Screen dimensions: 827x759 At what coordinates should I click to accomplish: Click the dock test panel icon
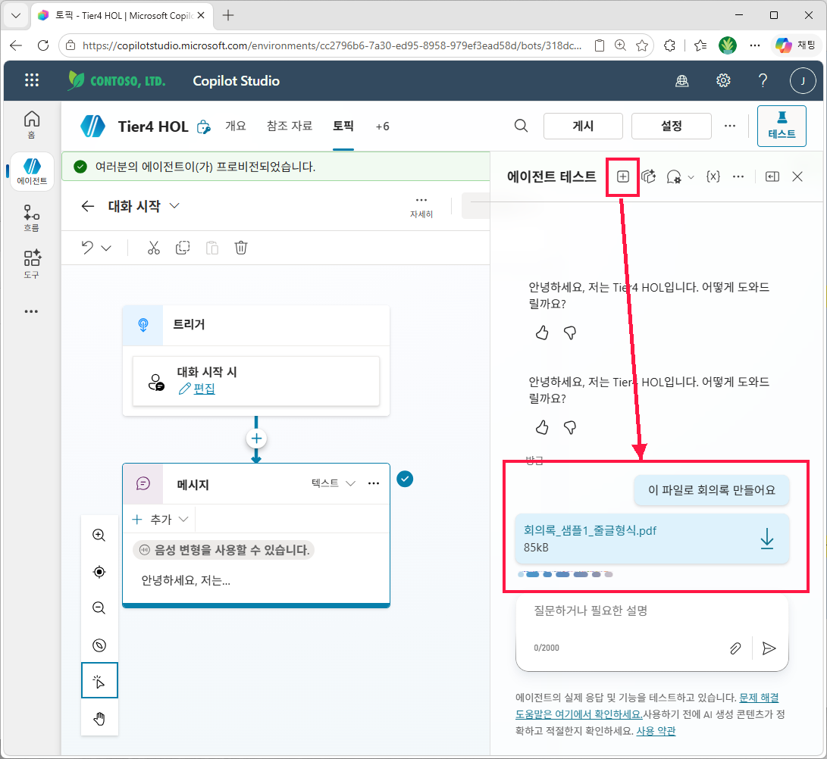coord(772,176)
